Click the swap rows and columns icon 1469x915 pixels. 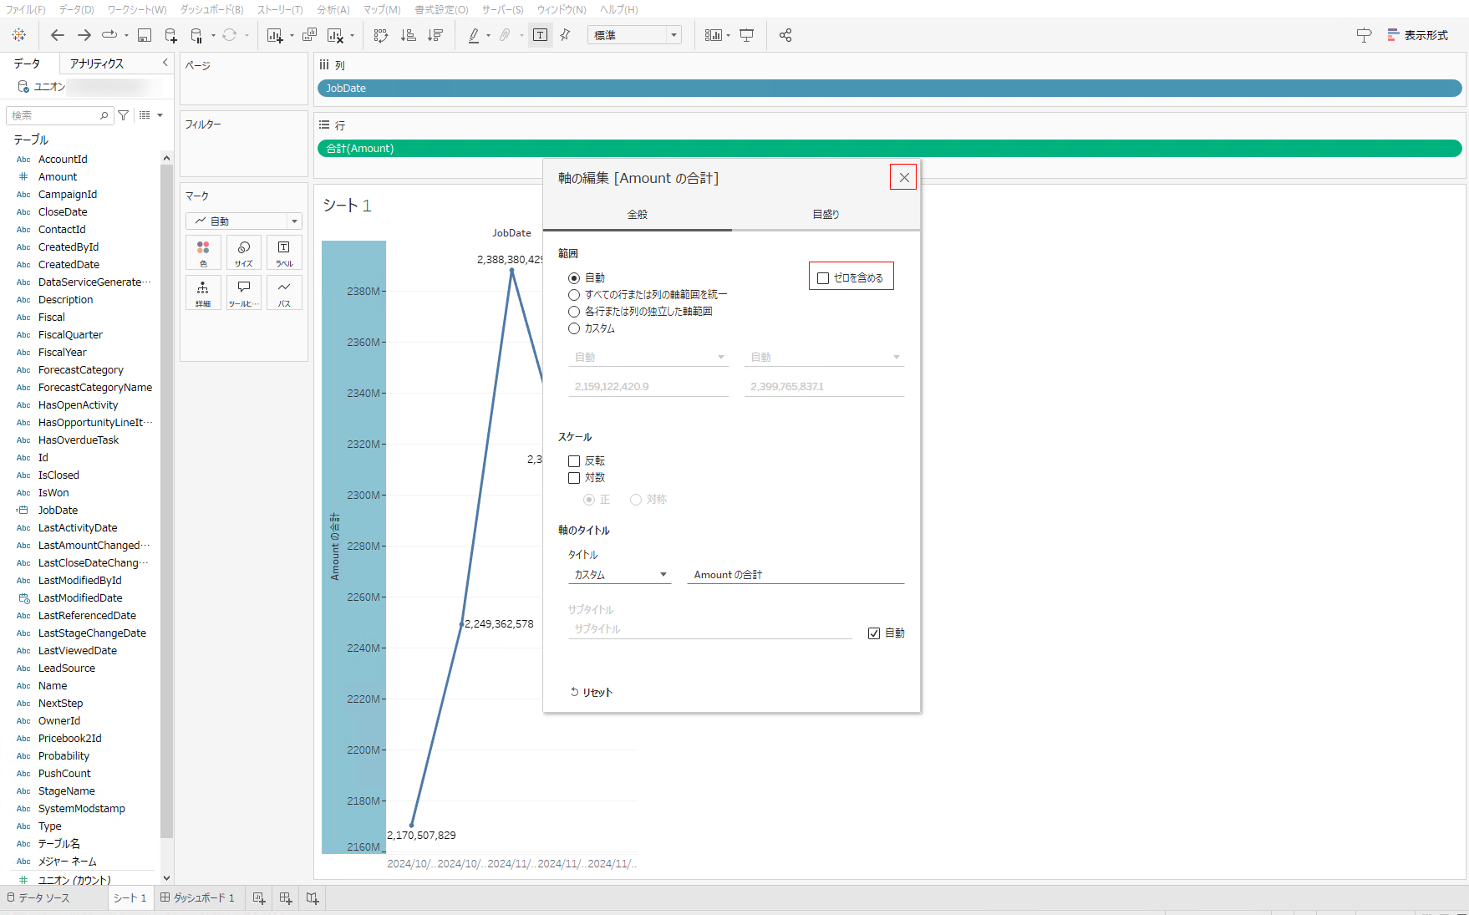click(x=381, y=35)
